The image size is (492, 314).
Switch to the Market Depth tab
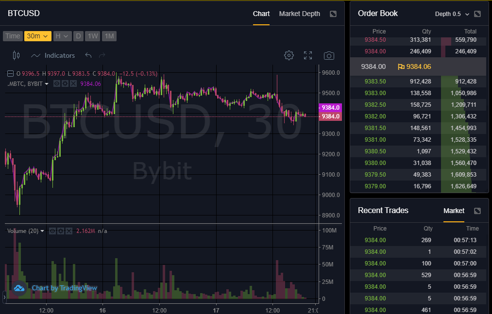click(299, 14)
